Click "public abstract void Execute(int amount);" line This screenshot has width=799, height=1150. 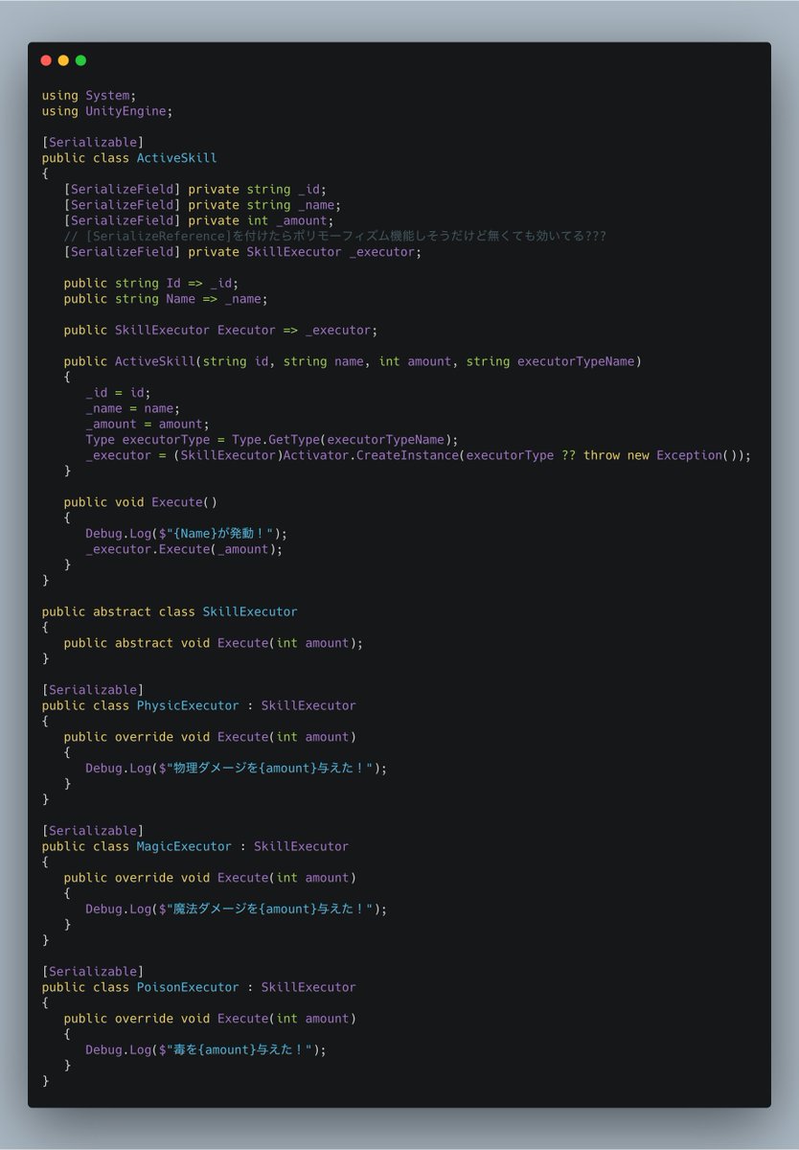pyautogui.click(x=214, y=643)
